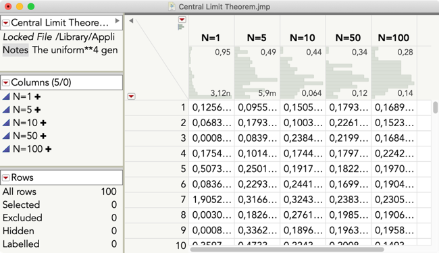Select N=50 in the Columns list
This screenshot has width=439, height=253.
[x=25, y=136]
